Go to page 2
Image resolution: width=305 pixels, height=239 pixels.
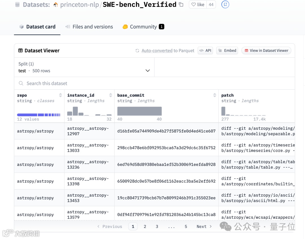145,227
